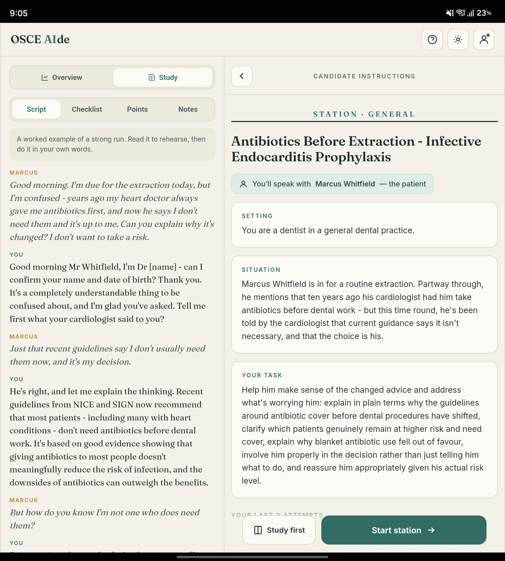Toggle the light/dark theme sun icon
The image size is (505, 561).
(x=458, y=40)
